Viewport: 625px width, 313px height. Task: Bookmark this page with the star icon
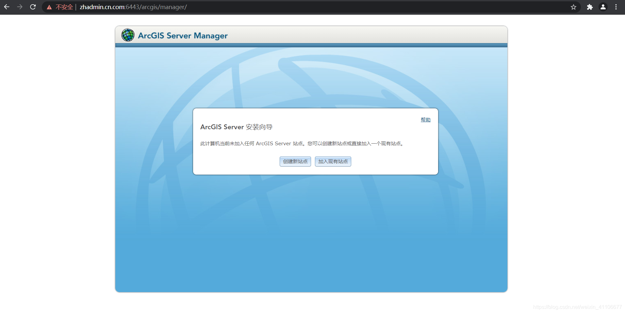click(573, 7)
